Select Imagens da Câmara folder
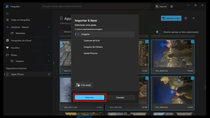 coord(93,47)
